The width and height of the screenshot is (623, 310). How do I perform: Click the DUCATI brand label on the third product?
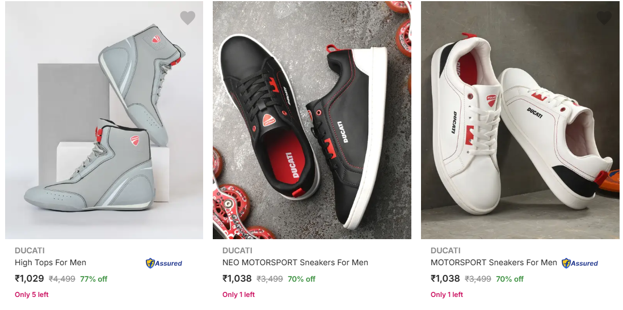click(445, 250)
